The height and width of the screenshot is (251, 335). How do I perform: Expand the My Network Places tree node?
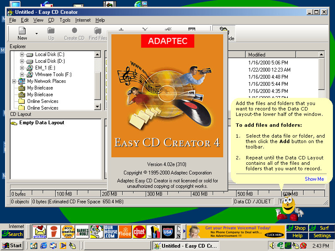click(14, 81)
